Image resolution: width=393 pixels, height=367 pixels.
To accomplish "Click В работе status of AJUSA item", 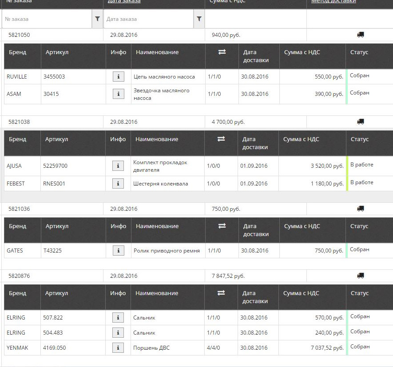I will (x=361, y=165).
